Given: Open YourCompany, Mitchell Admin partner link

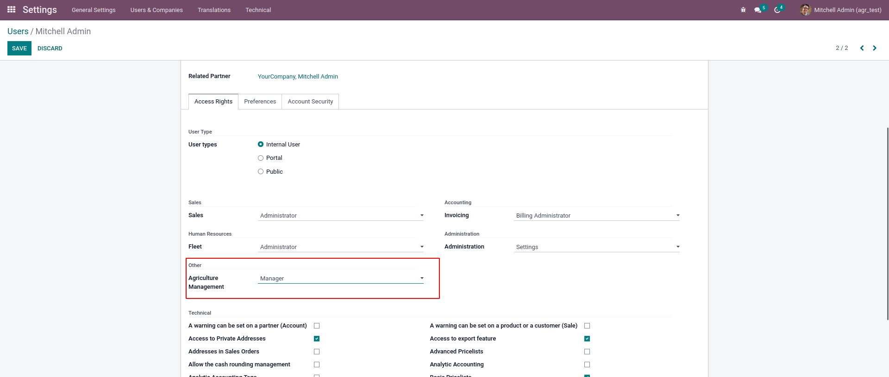Looking at the screenshot, I should point(298,77).
